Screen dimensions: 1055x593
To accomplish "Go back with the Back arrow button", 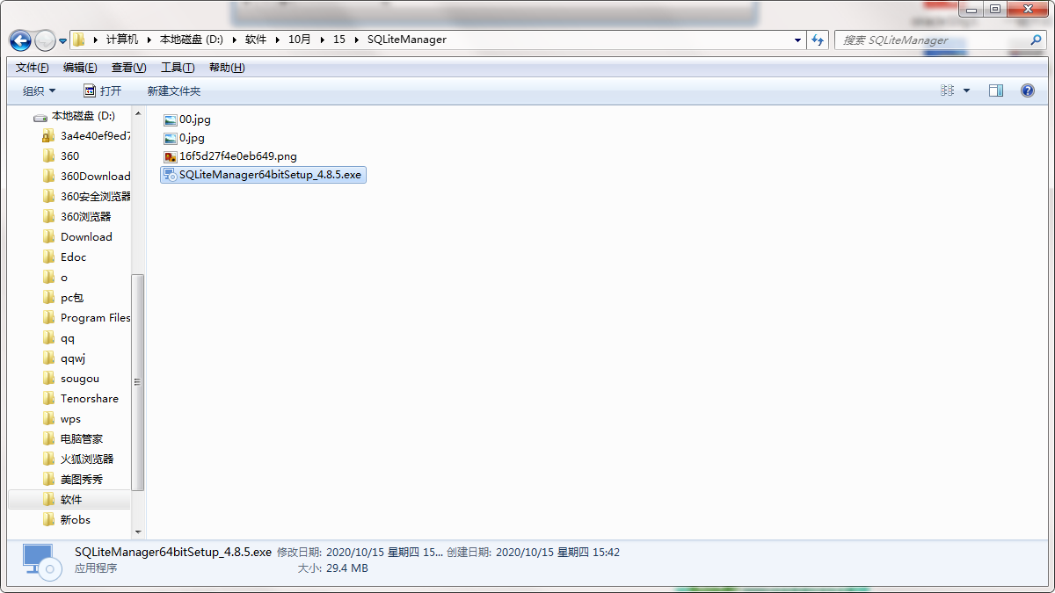I will 20,40.
